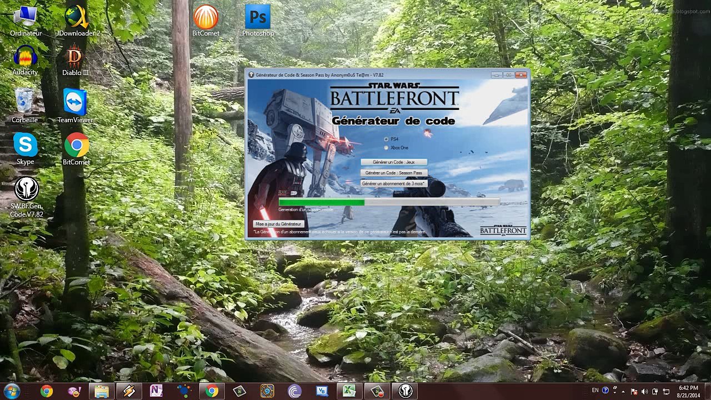
Task: Open the purple BitTorrent taskbar icon
Action: click(294, 391)
